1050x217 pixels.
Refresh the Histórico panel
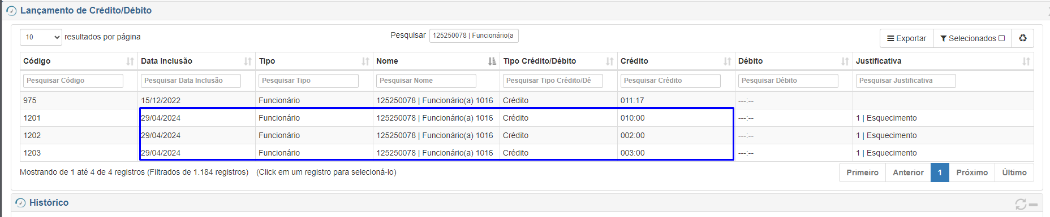1021,204
